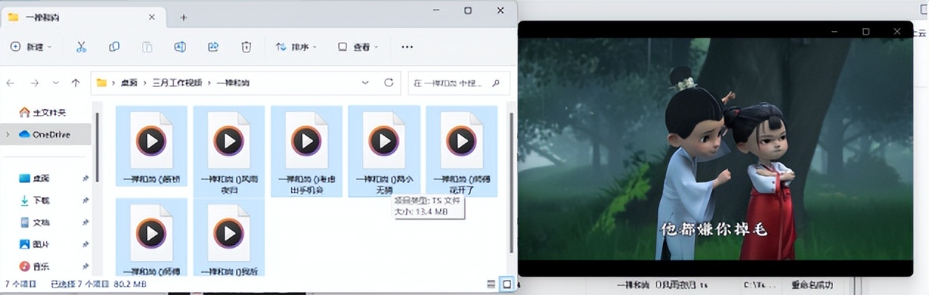929x295 pixels.
Task: Click the Share icon in Explorer toolbar
Action: coord(213,46)
